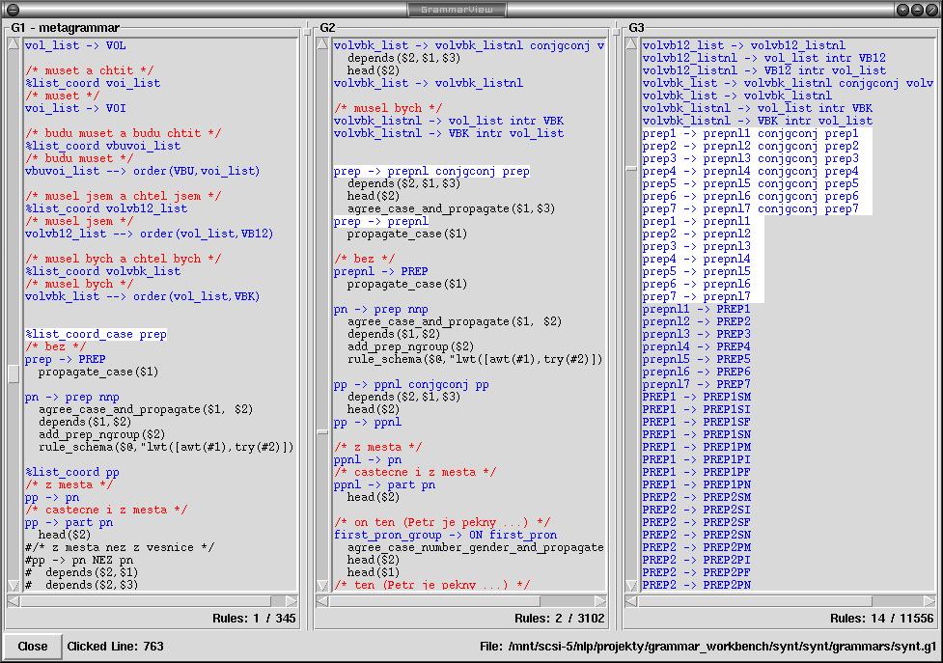
Task: Click G2 pane vertical scrollbar down arrow
Action: click(323, 585)
